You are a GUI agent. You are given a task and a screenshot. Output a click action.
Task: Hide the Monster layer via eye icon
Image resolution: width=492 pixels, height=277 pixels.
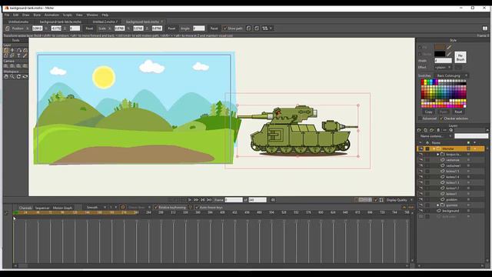point(421,149)
